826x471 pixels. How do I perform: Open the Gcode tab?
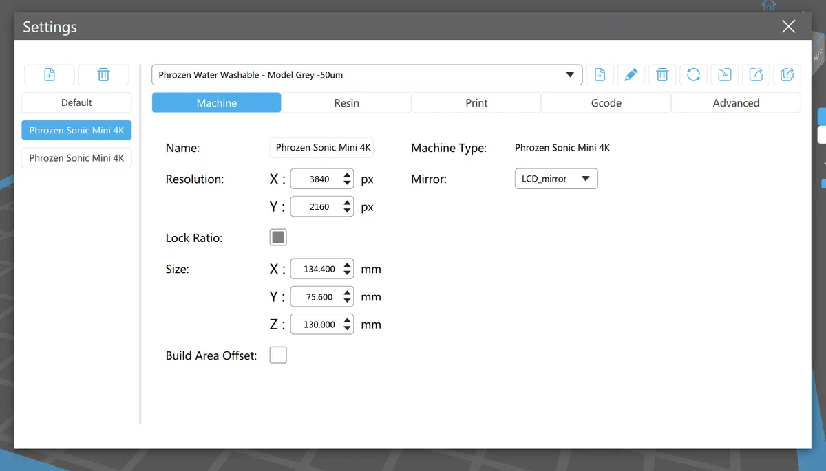[606, 103]
